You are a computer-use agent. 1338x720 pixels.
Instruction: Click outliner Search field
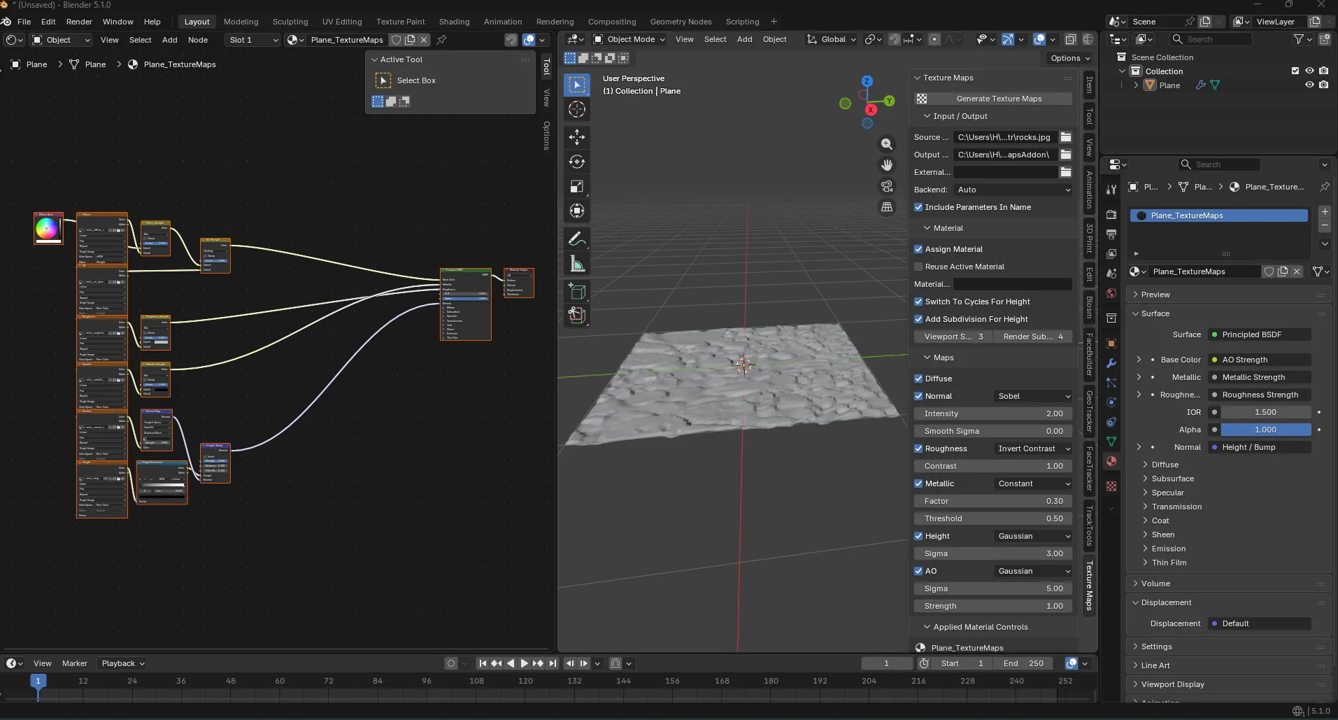[x=1211, y=39]
